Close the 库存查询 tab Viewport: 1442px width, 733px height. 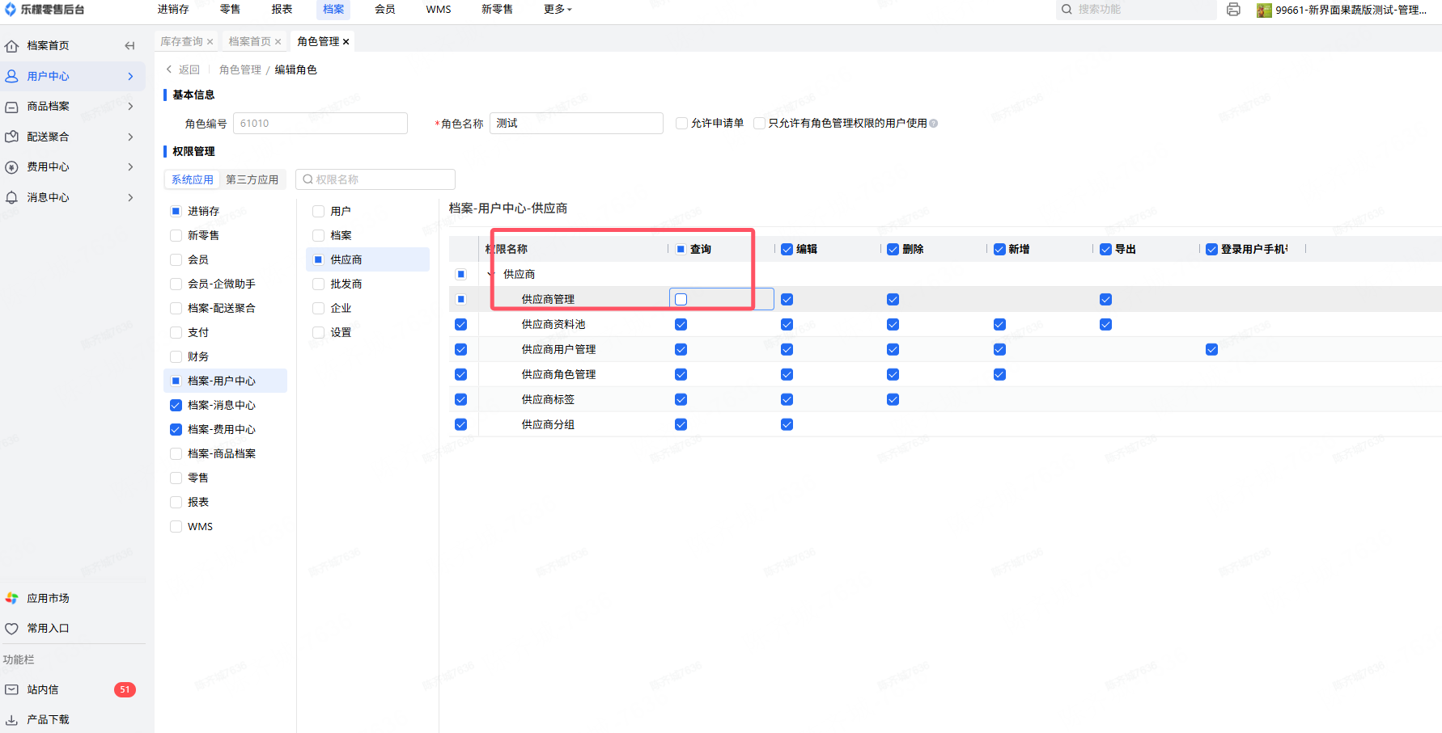[x=210, y=42]
